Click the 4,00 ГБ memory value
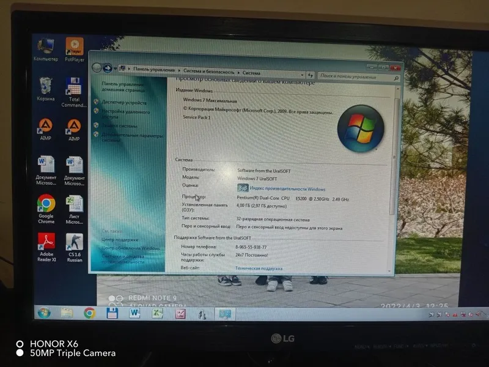 262,206
